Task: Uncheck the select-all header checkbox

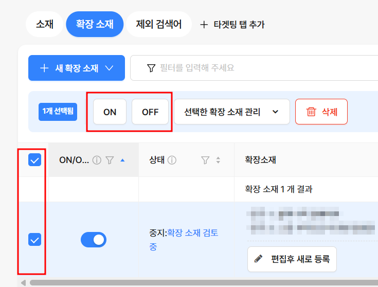Action: pyautogui.click(x=35, y=160)
